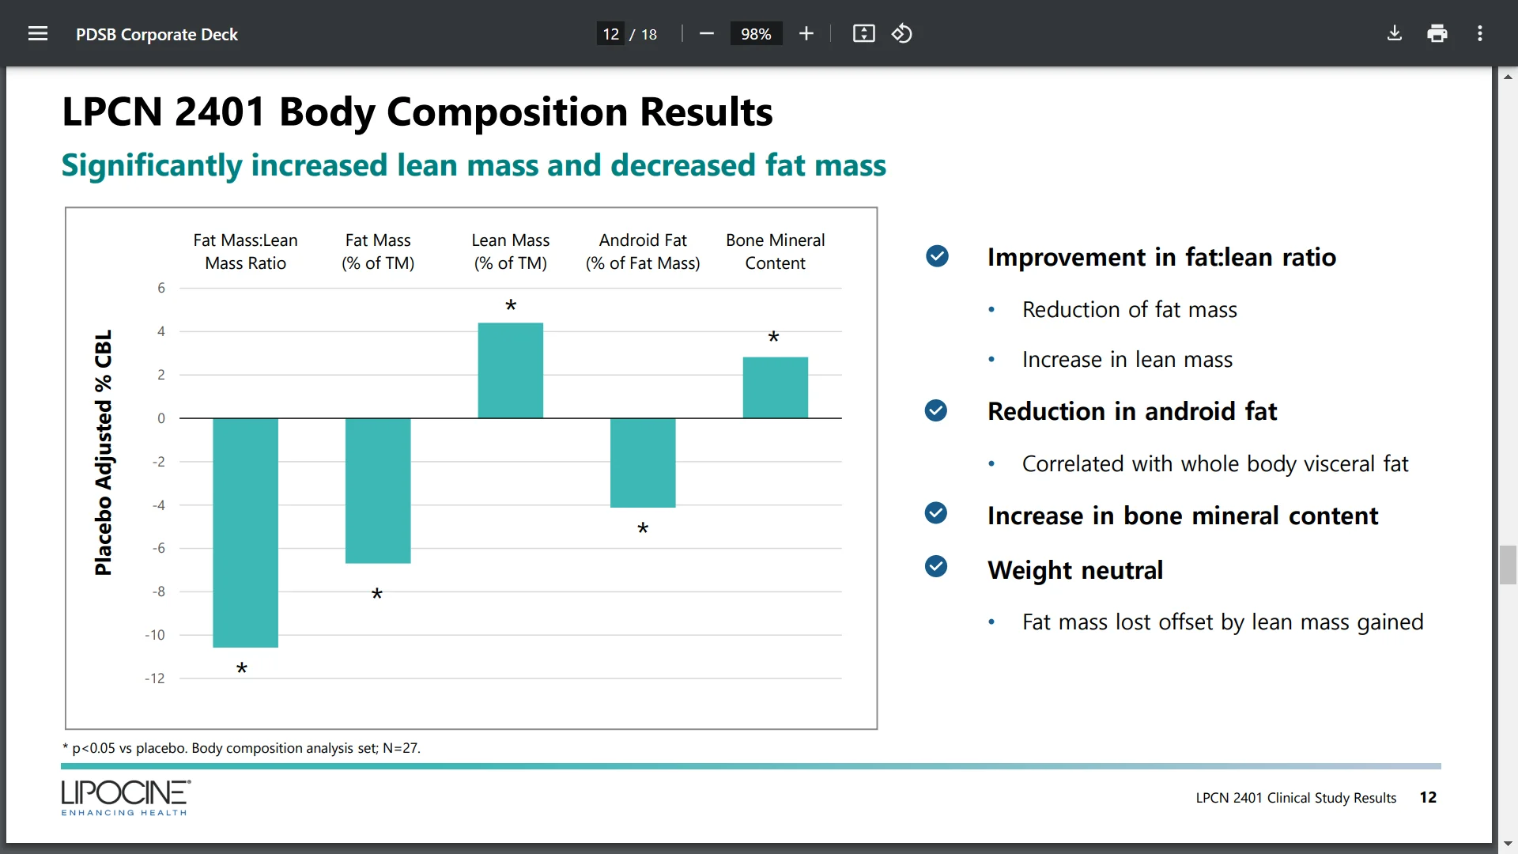Click the slide number 12 in the footer
Screen dimensions: 1518x854
click(1428, 798)
